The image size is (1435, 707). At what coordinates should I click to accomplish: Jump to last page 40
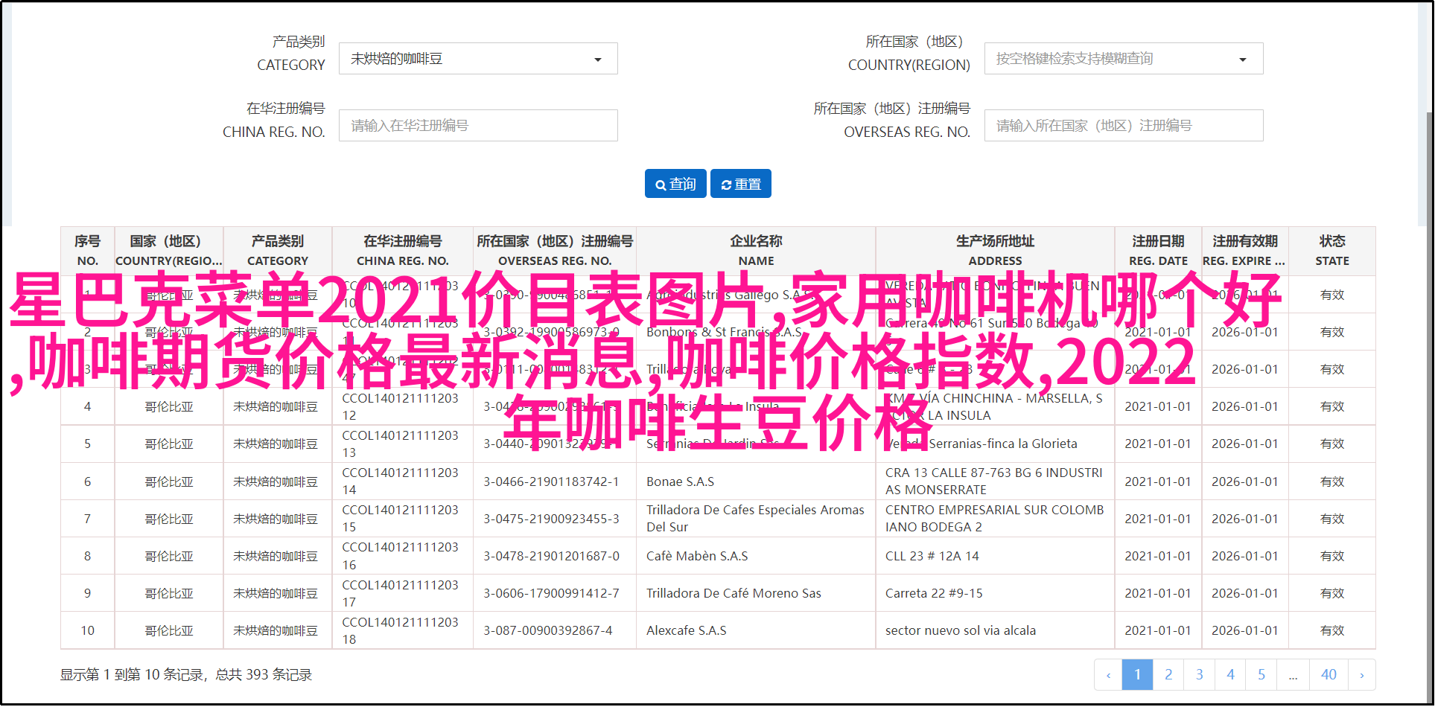(x=1329, y=675)
